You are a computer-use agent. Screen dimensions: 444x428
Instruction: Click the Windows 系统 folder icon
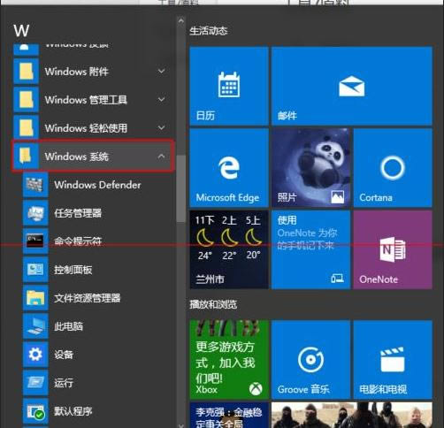[26, 157]
